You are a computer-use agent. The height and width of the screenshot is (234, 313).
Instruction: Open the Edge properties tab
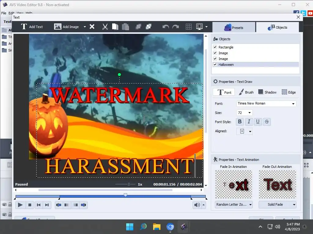point(289,92)
